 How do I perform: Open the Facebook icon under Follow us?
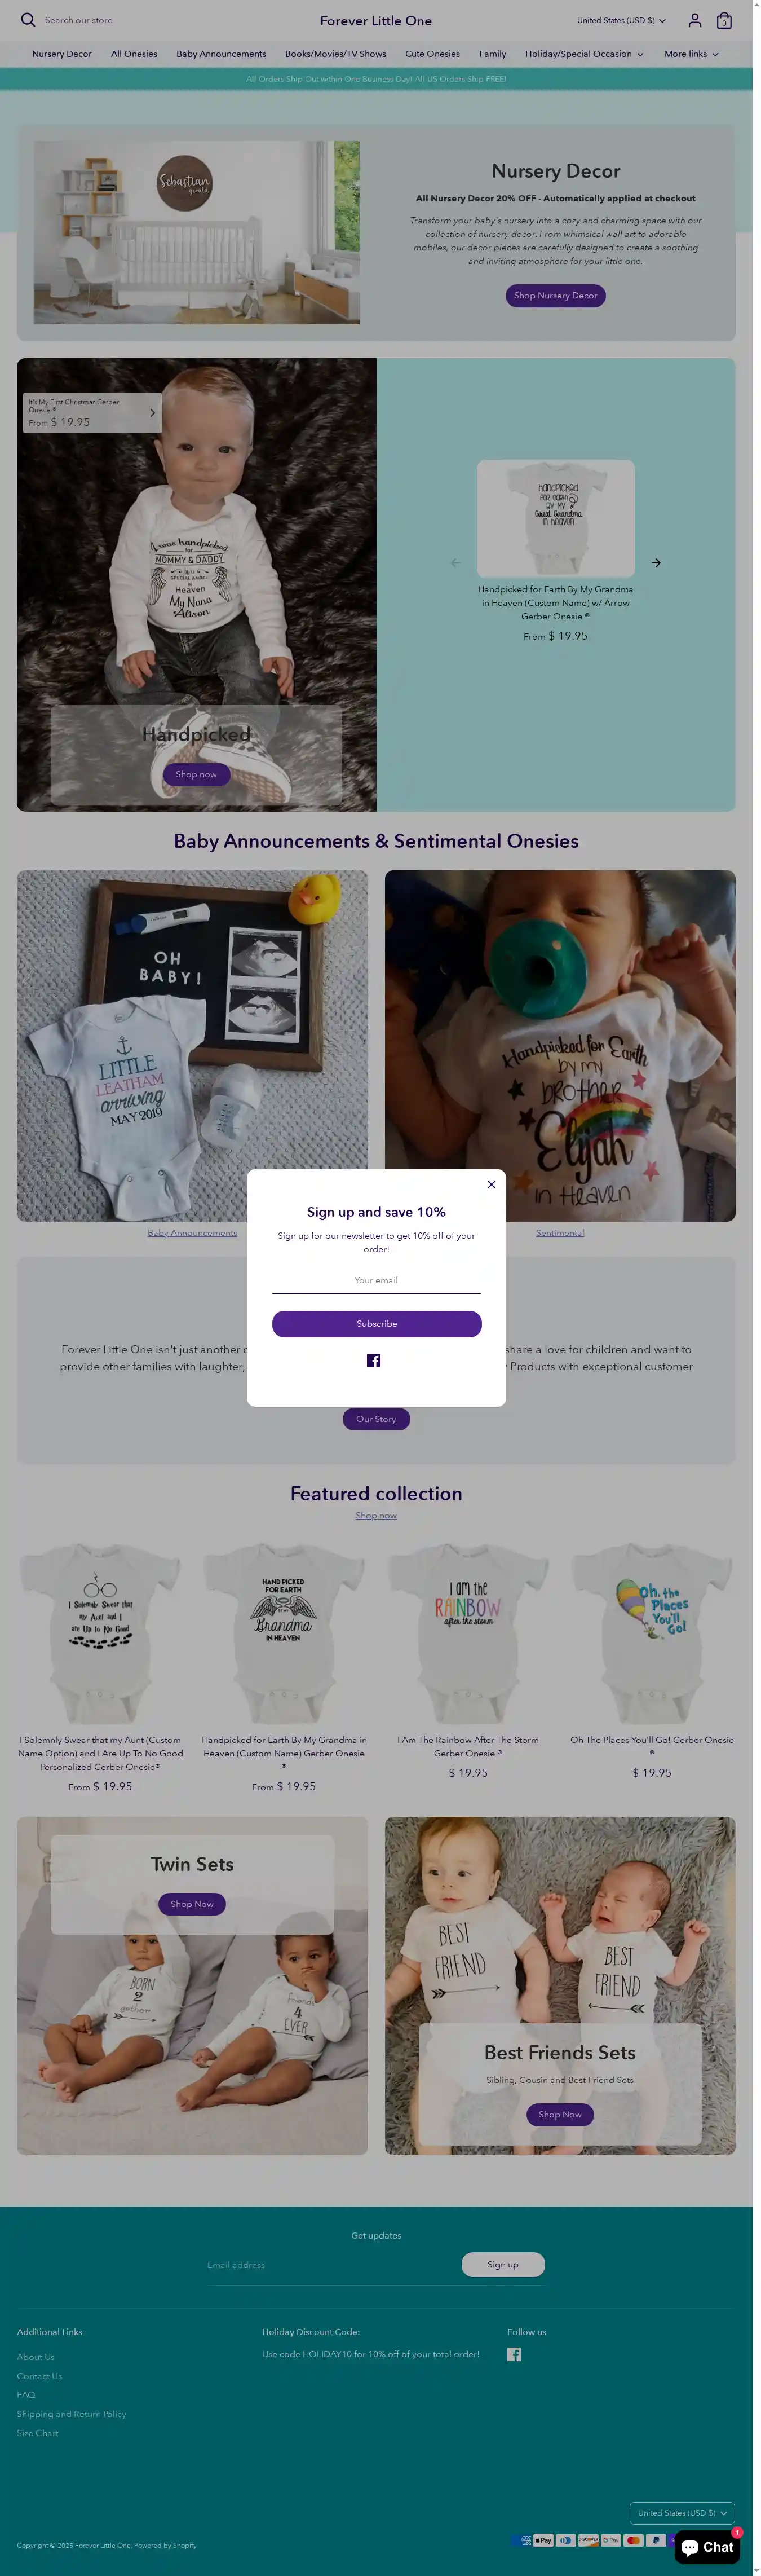click(514, 2354)
